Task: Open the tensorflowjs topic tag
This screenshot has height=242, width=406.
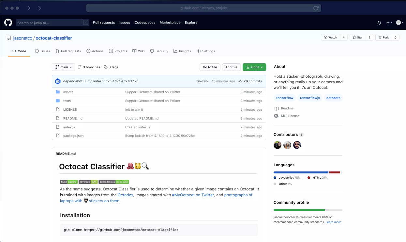Action: click(310, 98)
